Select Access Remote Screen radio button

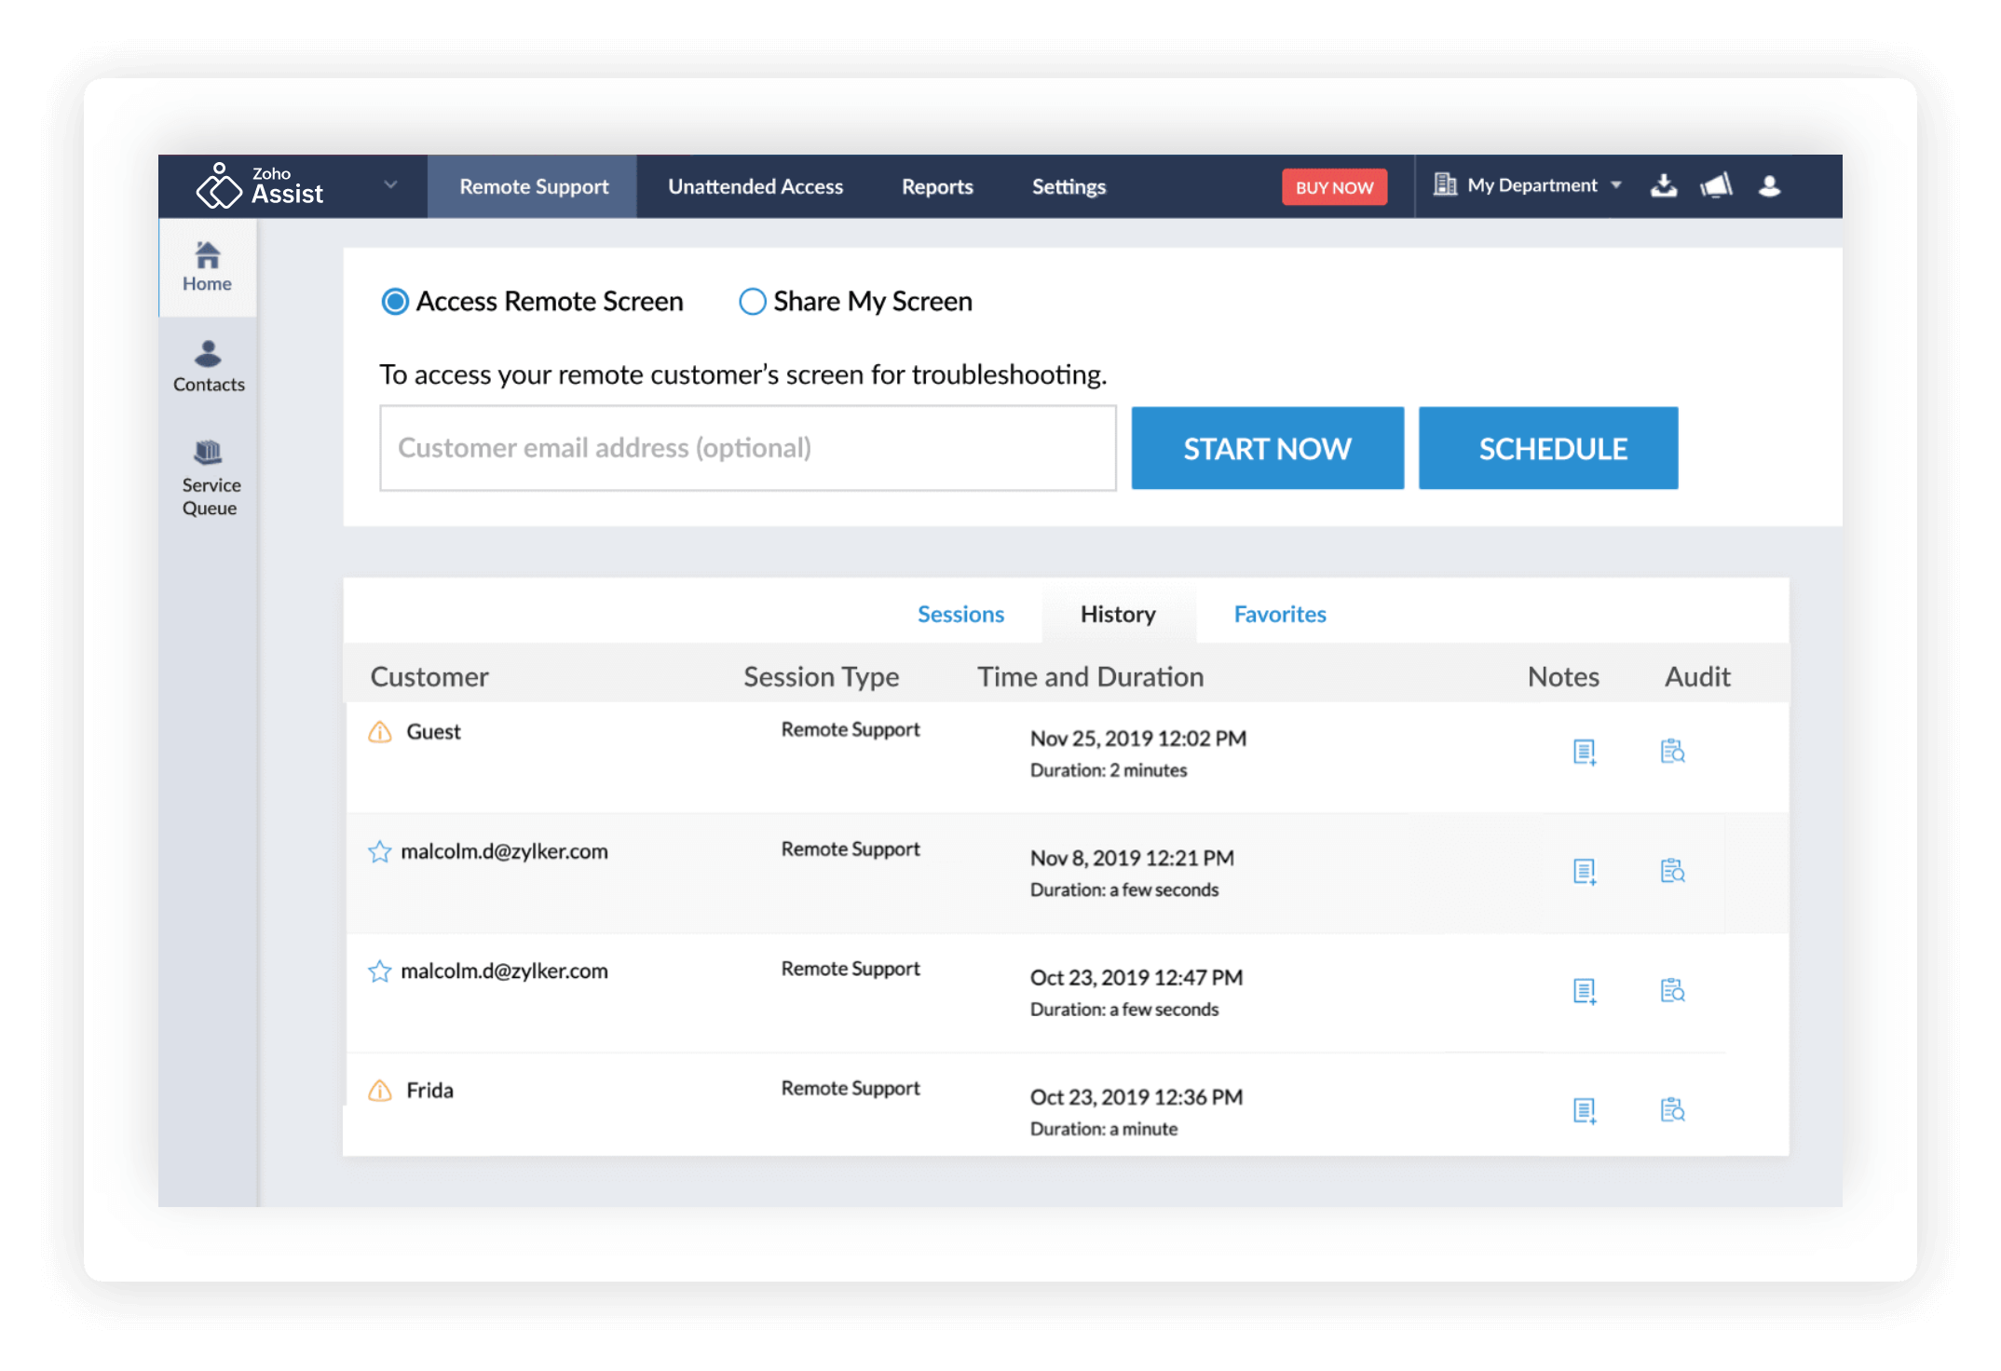pos(395,302)
